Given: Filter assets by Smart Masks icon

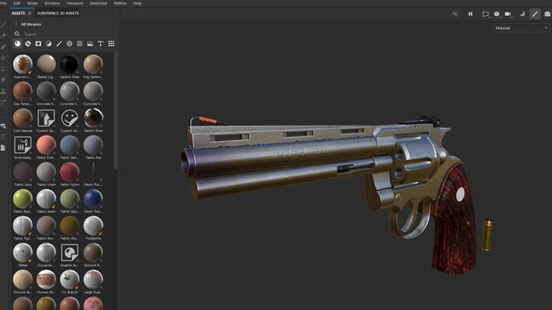Looking at the screenshot, I should click(38, 44).
